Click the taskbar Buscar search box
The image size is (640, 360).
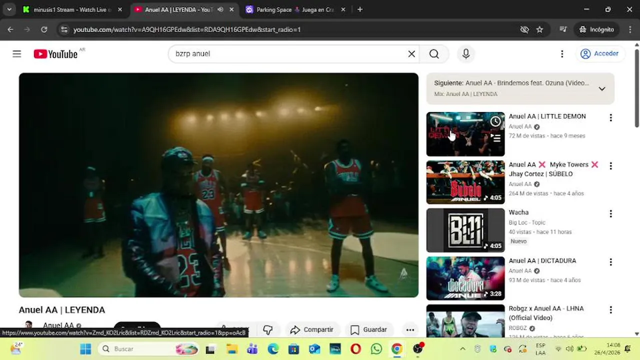[x=148, y=348]
